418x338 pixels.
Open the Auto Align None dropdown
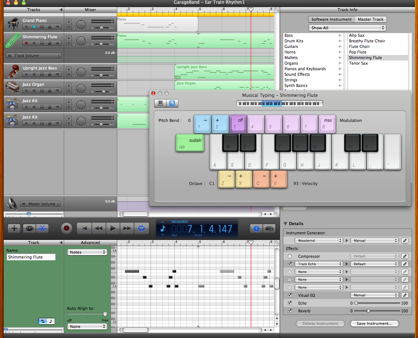click(x=87, y=326)
